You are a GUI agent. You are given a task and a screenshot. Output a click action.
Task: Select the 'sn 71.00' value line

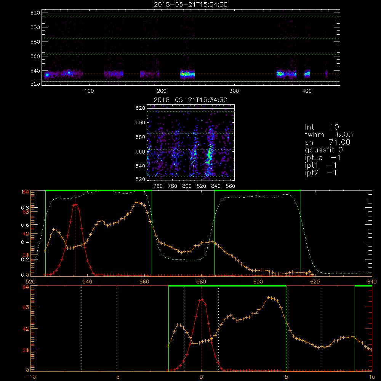tap(327, 142)
